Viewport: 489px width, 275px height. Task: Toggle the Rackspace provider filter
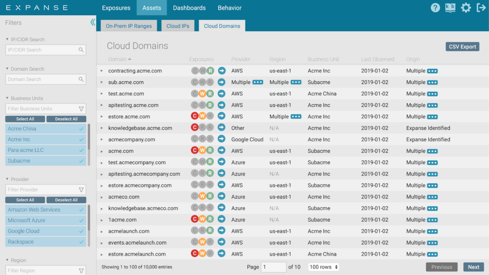45,242
